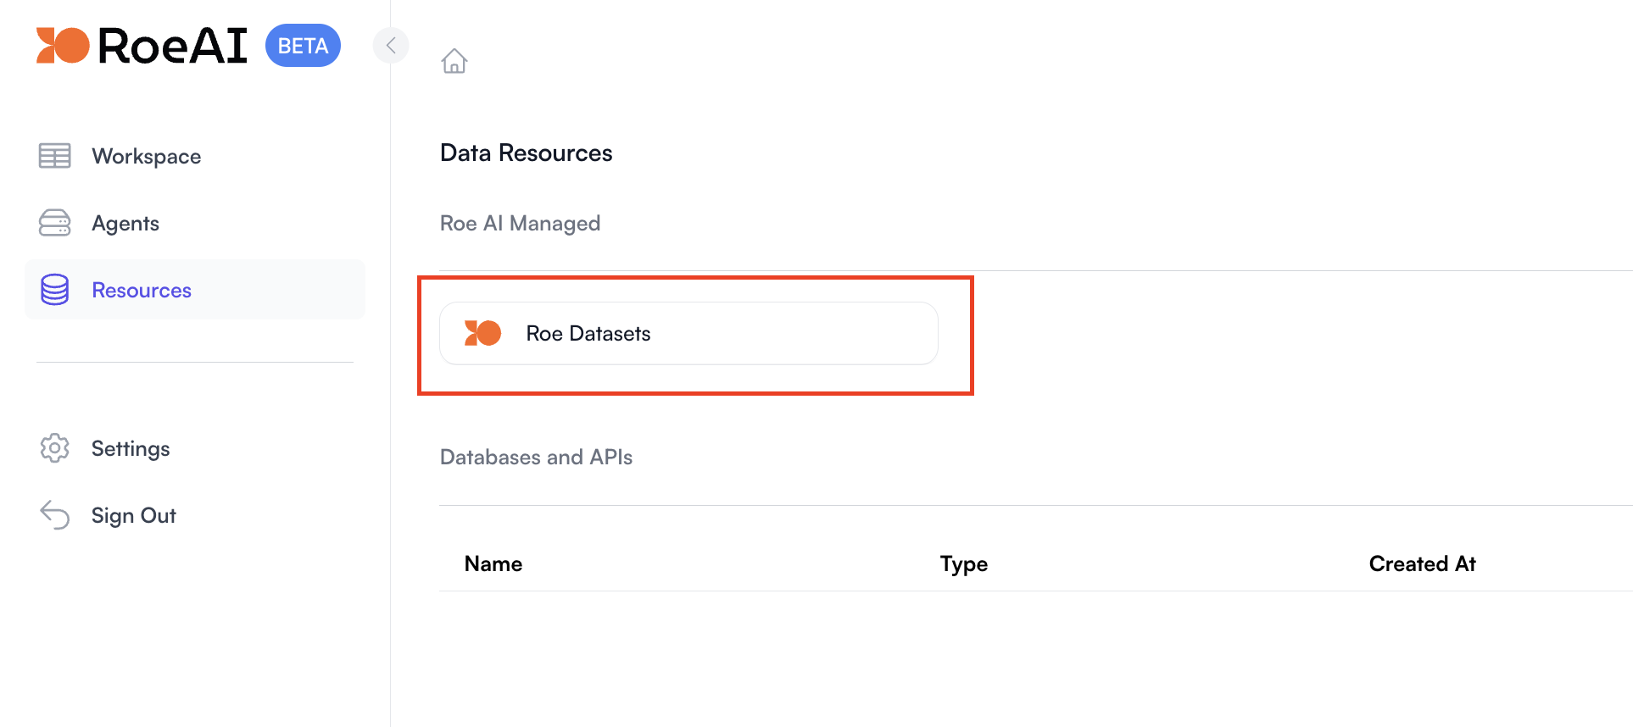Collapse the sidebar with the chevron button
This screenshot has width=1633, height=727.
[x=391, y=45]
